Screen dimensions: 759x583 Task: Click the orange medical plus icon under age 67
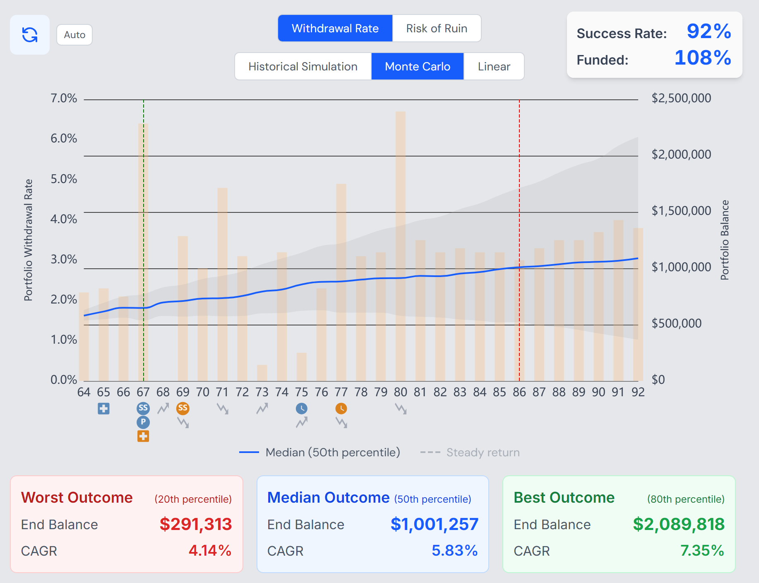point(143,436)
